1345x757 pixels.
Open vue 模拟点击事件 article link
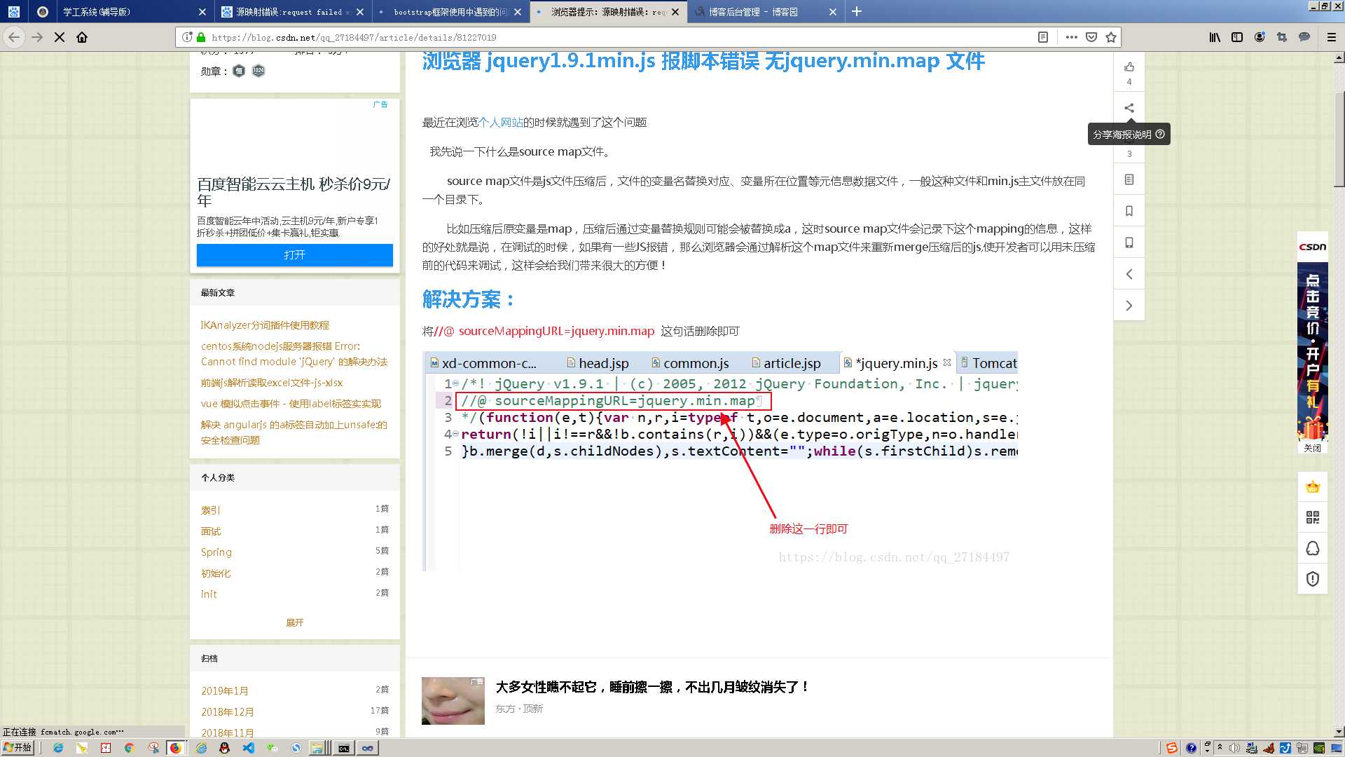291,404
